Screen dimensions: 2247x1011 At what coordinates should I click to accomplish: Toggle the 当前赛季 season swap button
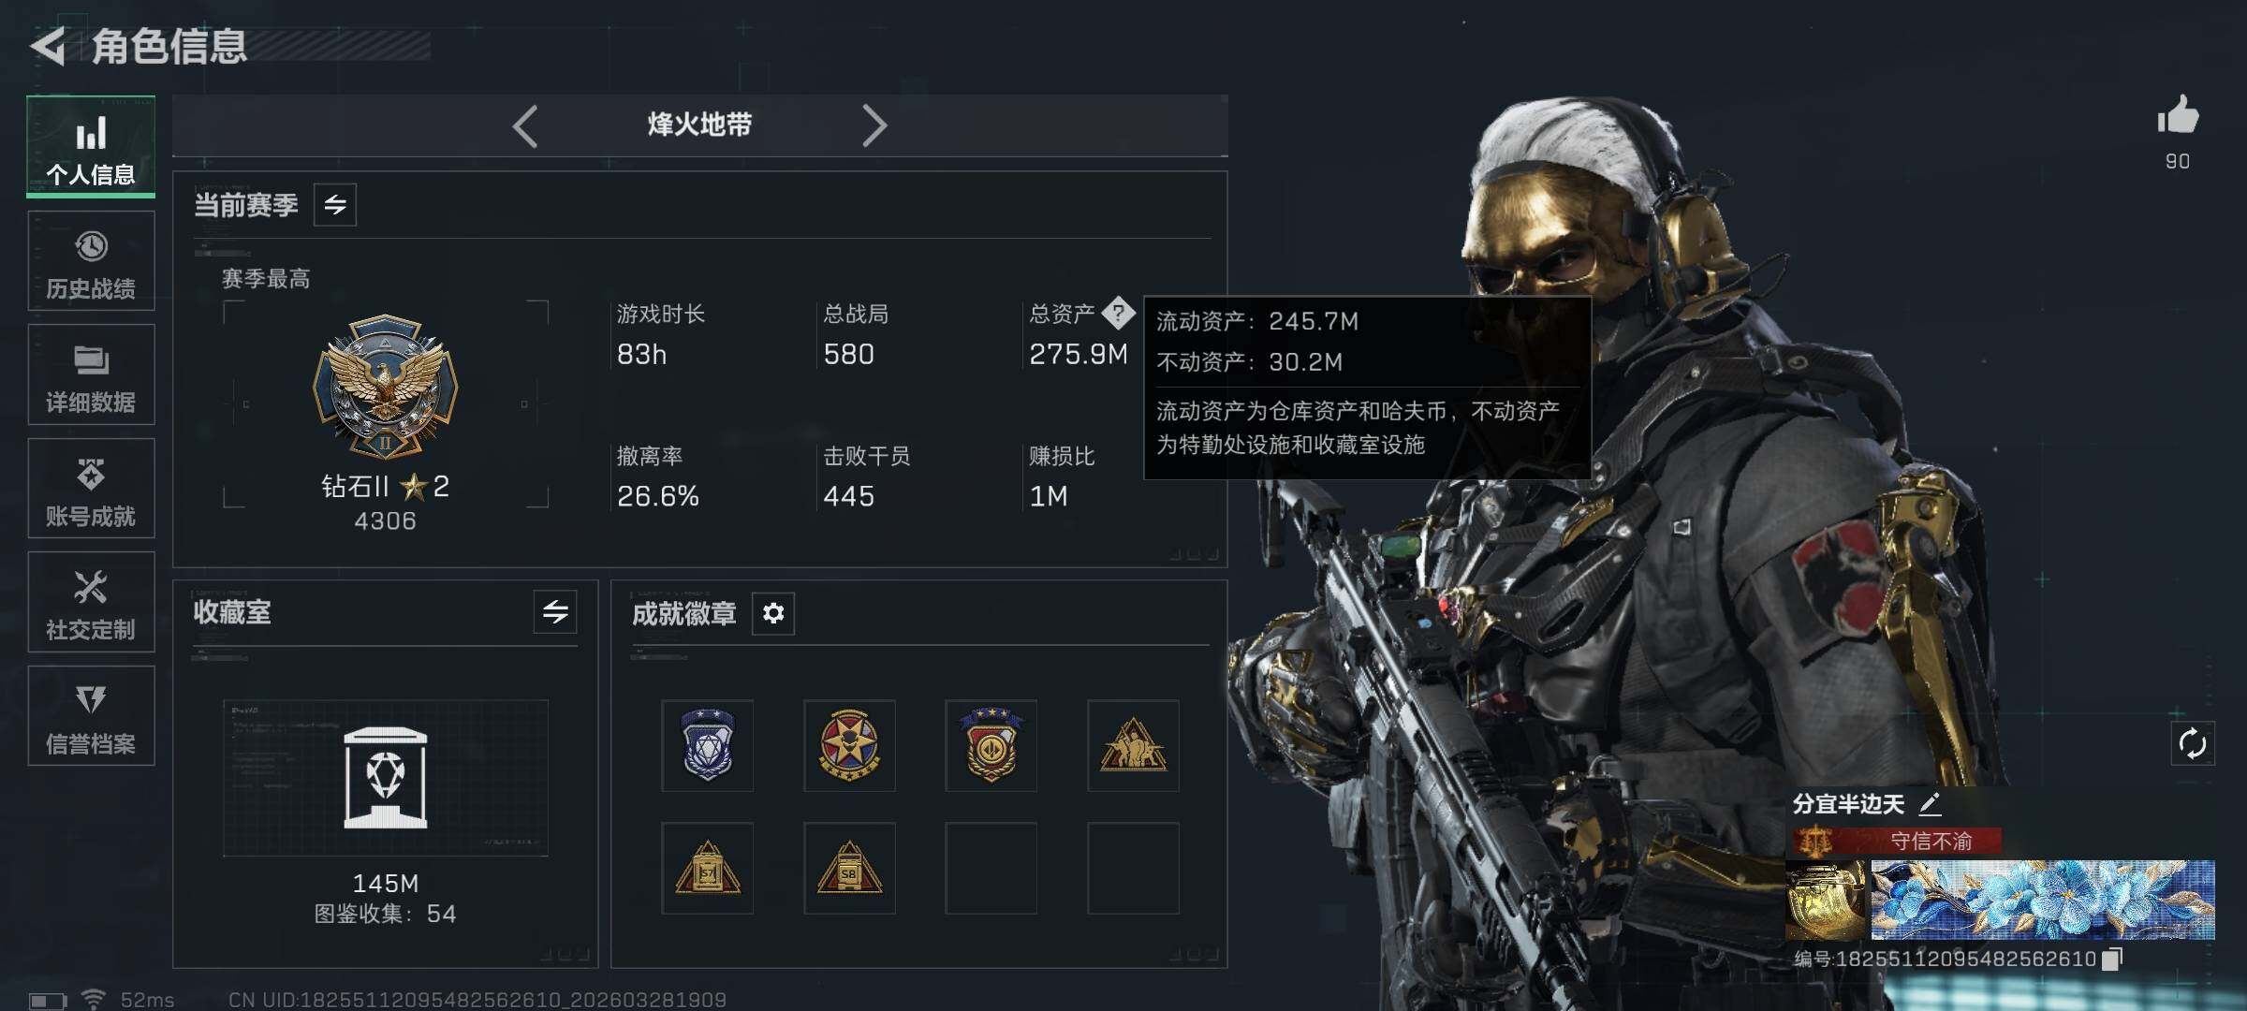pos(335,204)
